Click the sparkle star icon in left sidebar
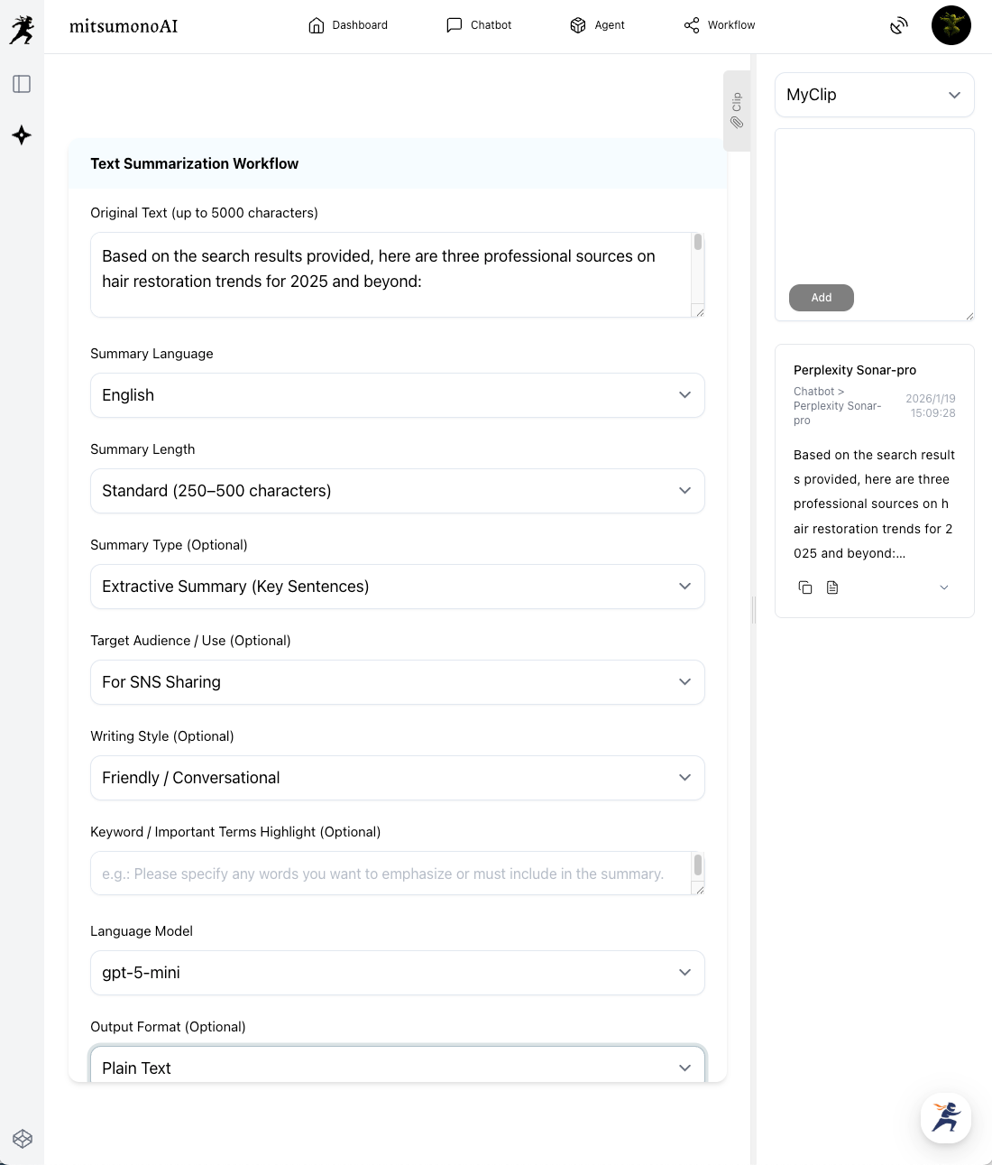The width and height of the screenshot is (992, 1165). pos(22,135)
